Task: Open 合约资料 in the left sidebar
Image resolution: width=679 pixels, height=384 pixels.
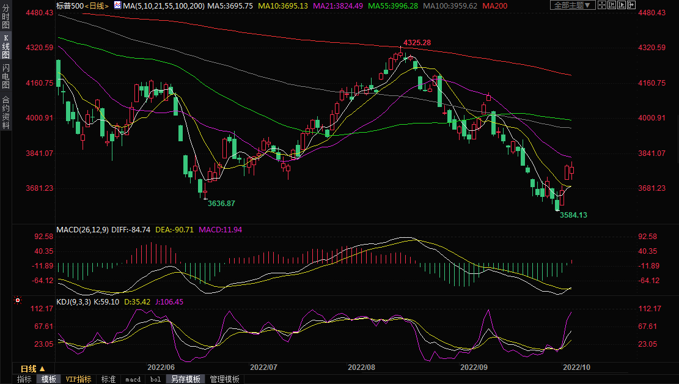Action: pos(6,112)
